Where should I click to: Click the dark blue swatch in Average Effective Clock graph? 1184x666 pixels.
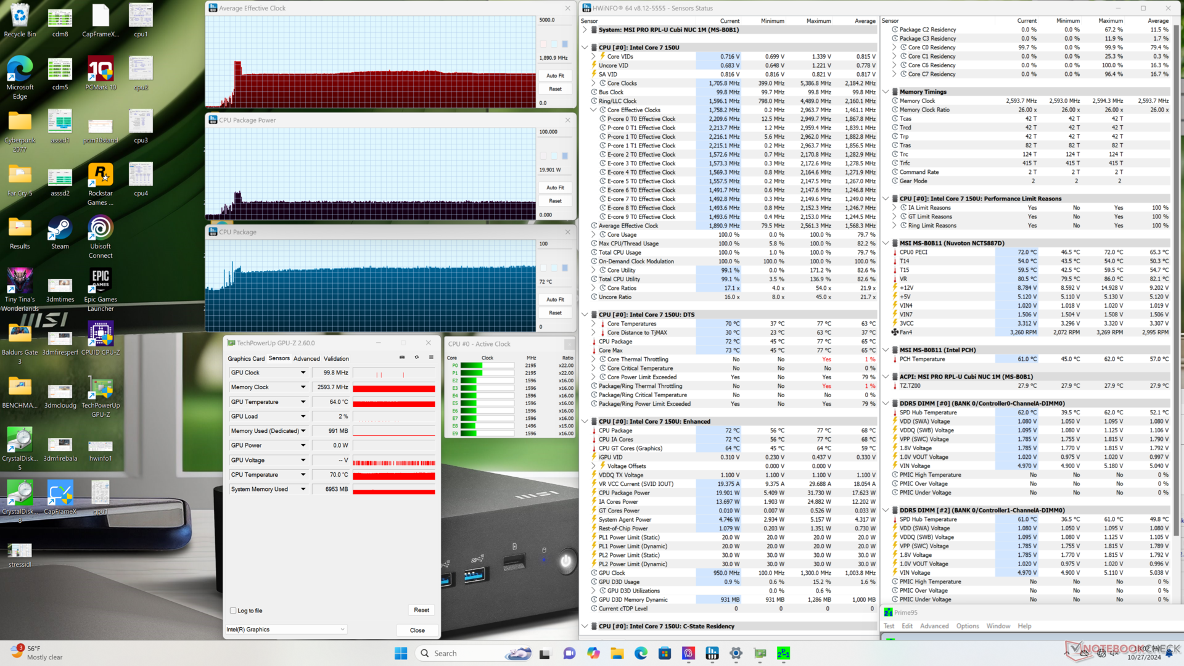[x=564, y=44]
